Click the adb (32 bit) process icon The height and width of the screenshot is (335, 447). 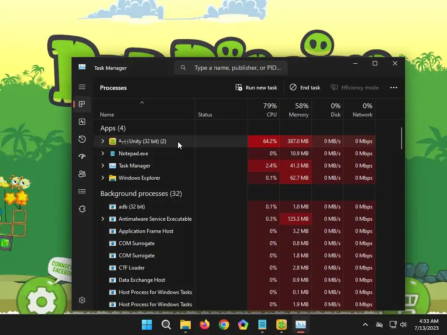(x=113, y=207)
